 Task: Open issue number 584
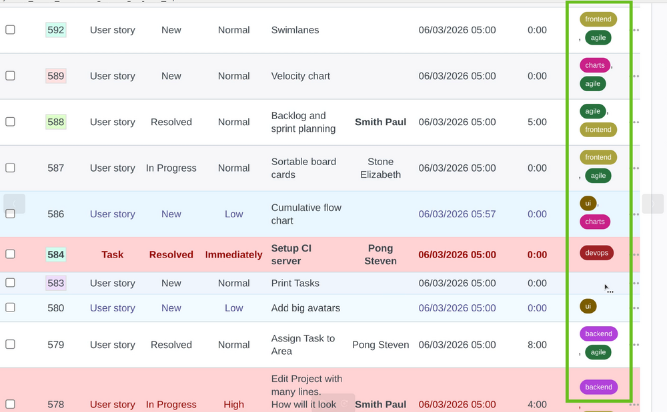pos(56,254)
